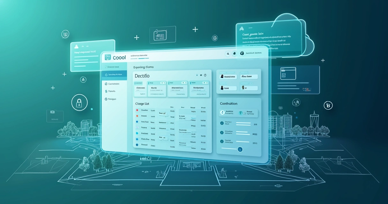Open the dropdown near the bottom Charge List row
Image resolution: width=388 pixels, height=204 pixels.
(x=162, y=138)
